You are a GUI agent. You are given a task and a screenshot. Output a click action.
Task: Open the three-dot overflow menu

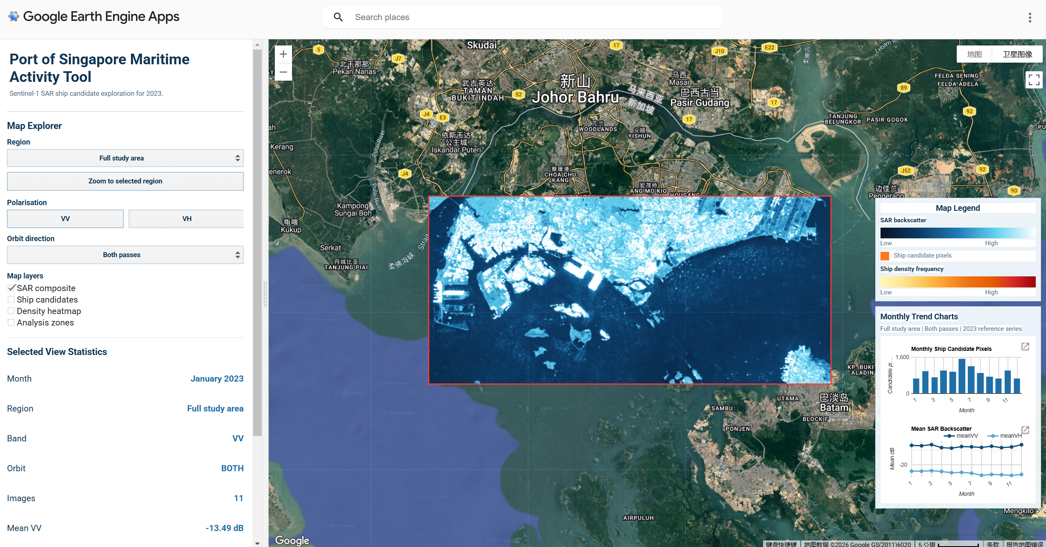click(x=1030, y=17)
